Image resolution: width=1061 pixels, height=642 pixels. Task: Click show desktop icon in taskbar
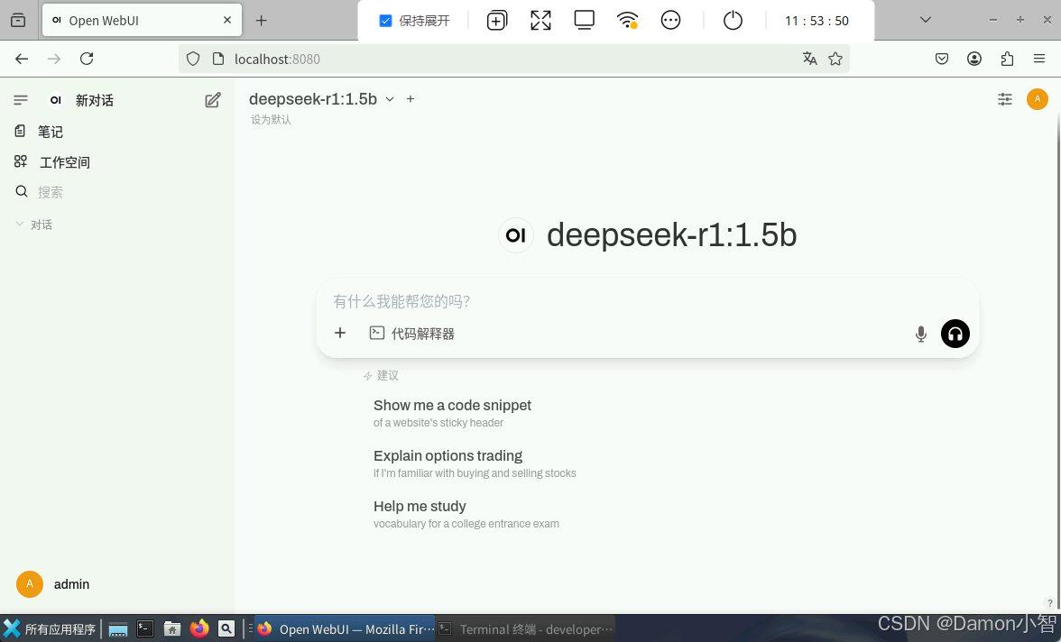point(117,629)
